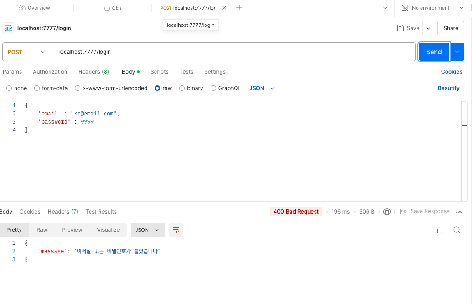
Task: Open the Overview tab
Action: (34, 8)
